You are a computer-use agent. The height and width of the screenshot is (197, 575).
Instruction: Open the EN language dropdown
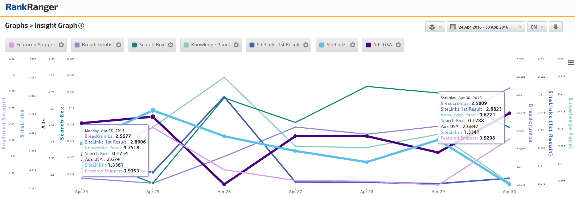pos(537,27)
